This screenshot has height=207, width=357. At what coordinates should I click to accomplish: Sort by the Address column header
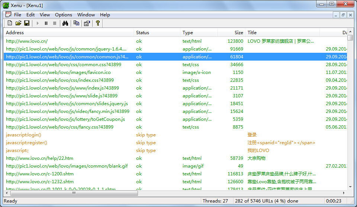69,33
